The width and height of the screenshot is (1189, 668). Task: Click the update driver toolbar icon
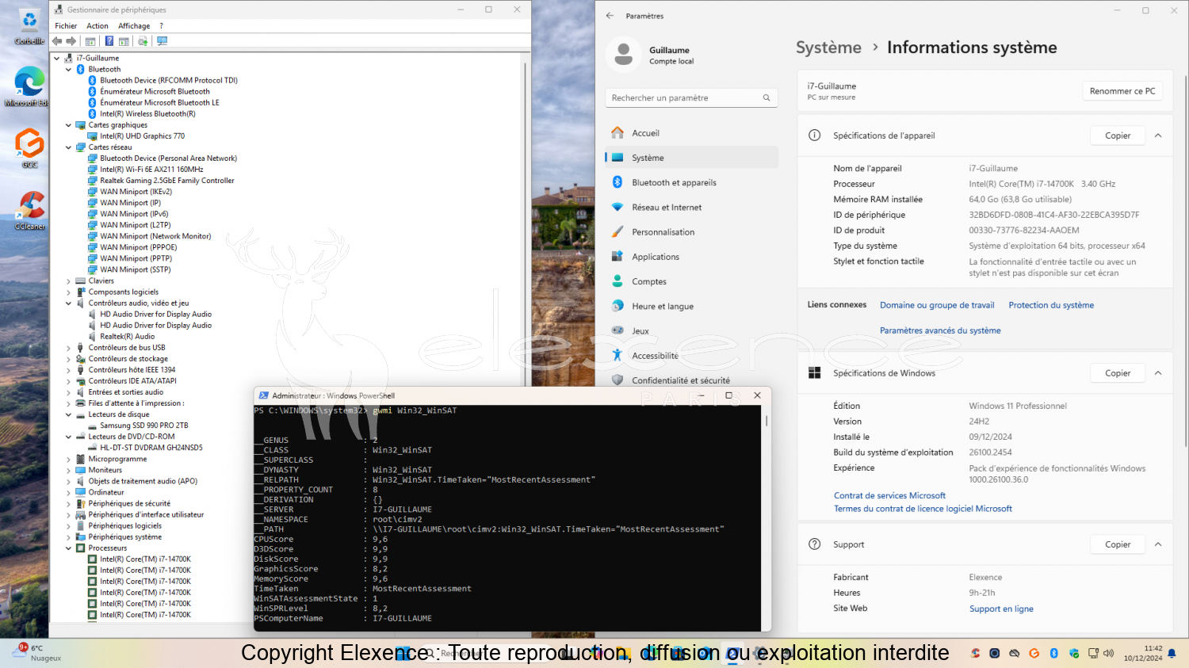tap(143, 41)
